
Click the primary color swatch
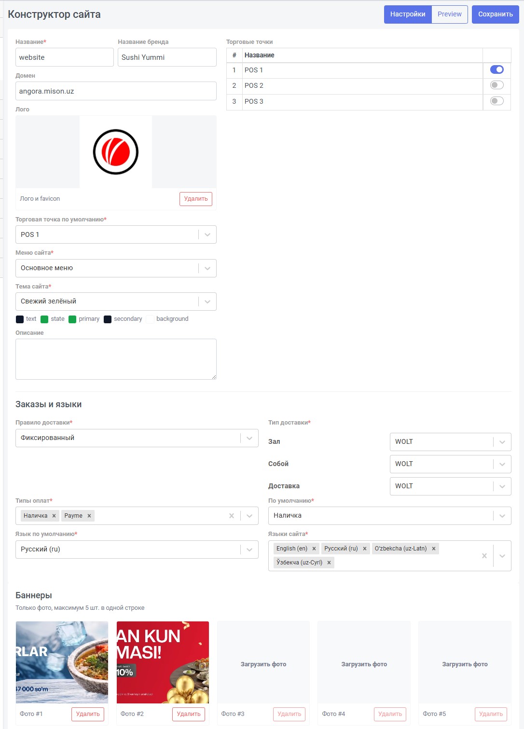(x=72, y=319)
